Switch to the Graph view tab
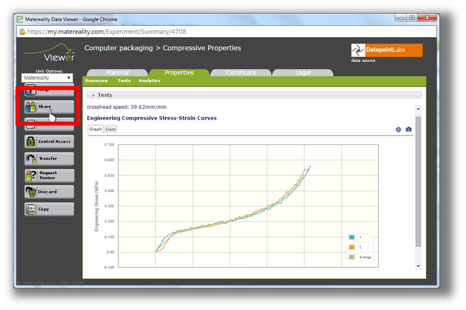 95,129
